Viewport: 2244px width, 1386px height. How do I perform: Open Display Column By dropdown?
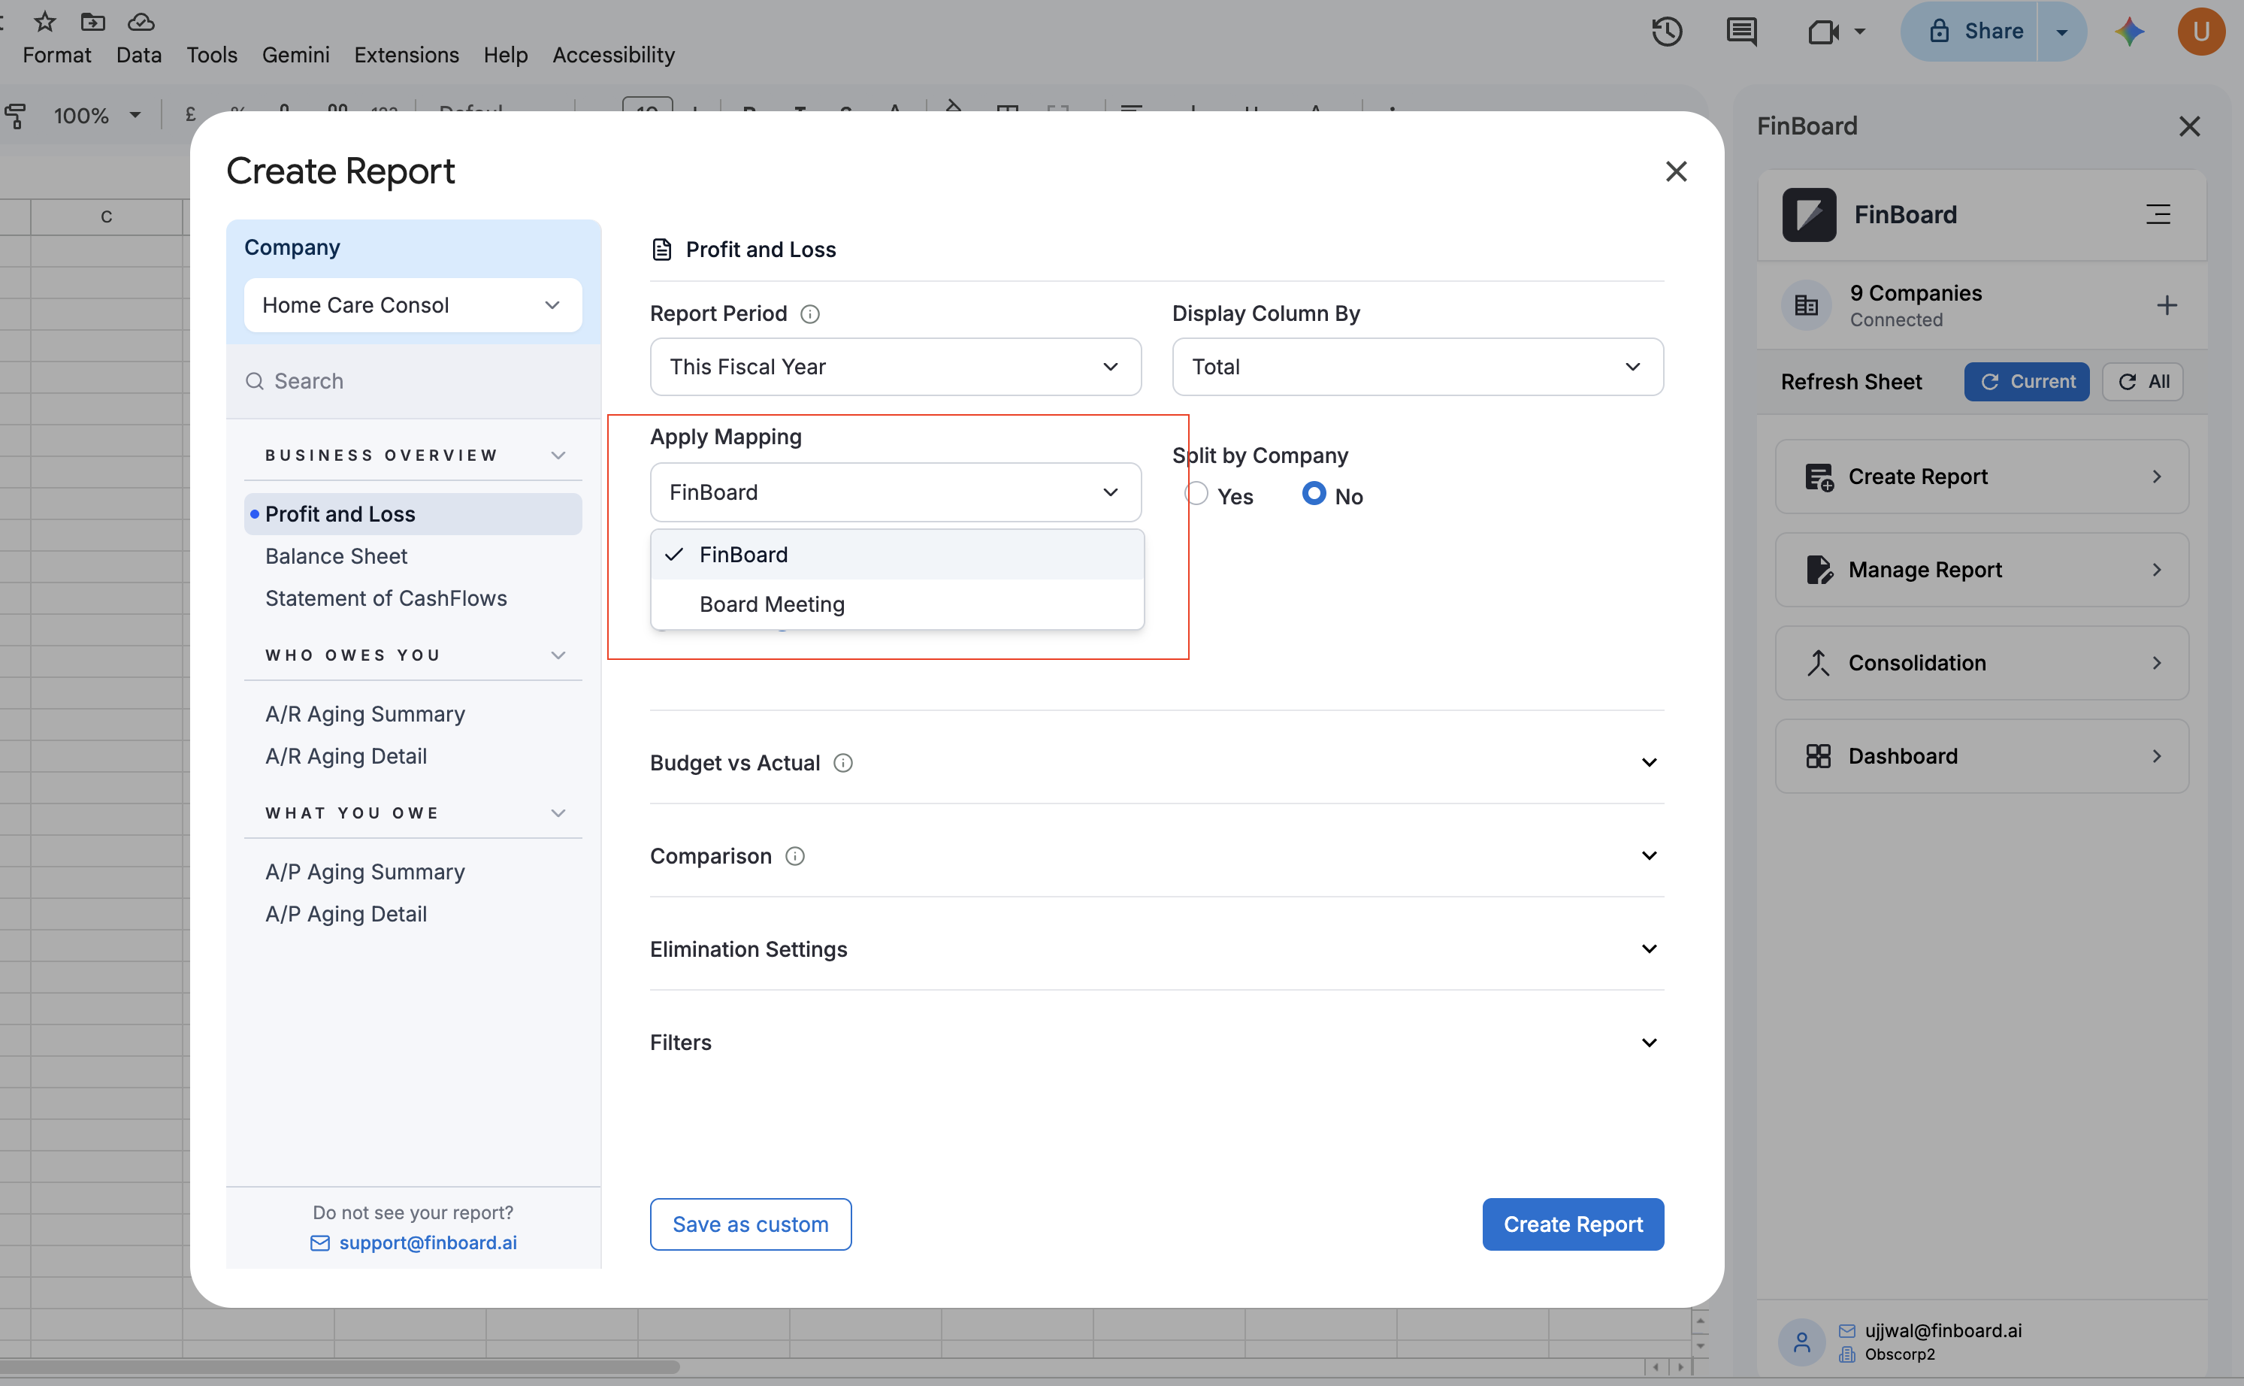pos(1417,367)
